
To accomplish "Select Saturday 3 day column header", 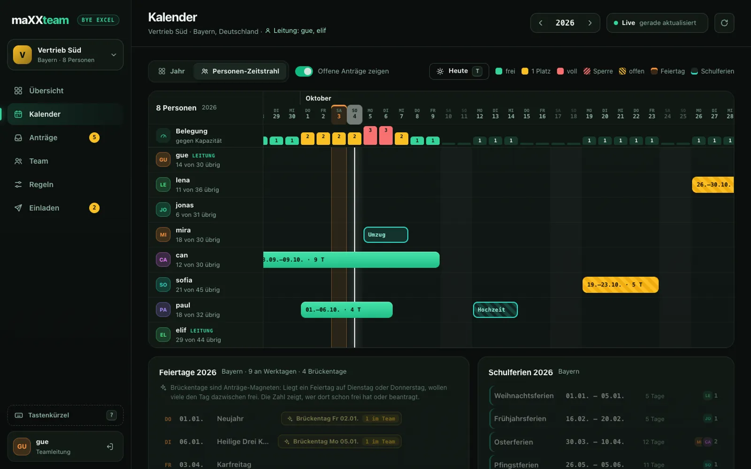I will coord(339,113).
